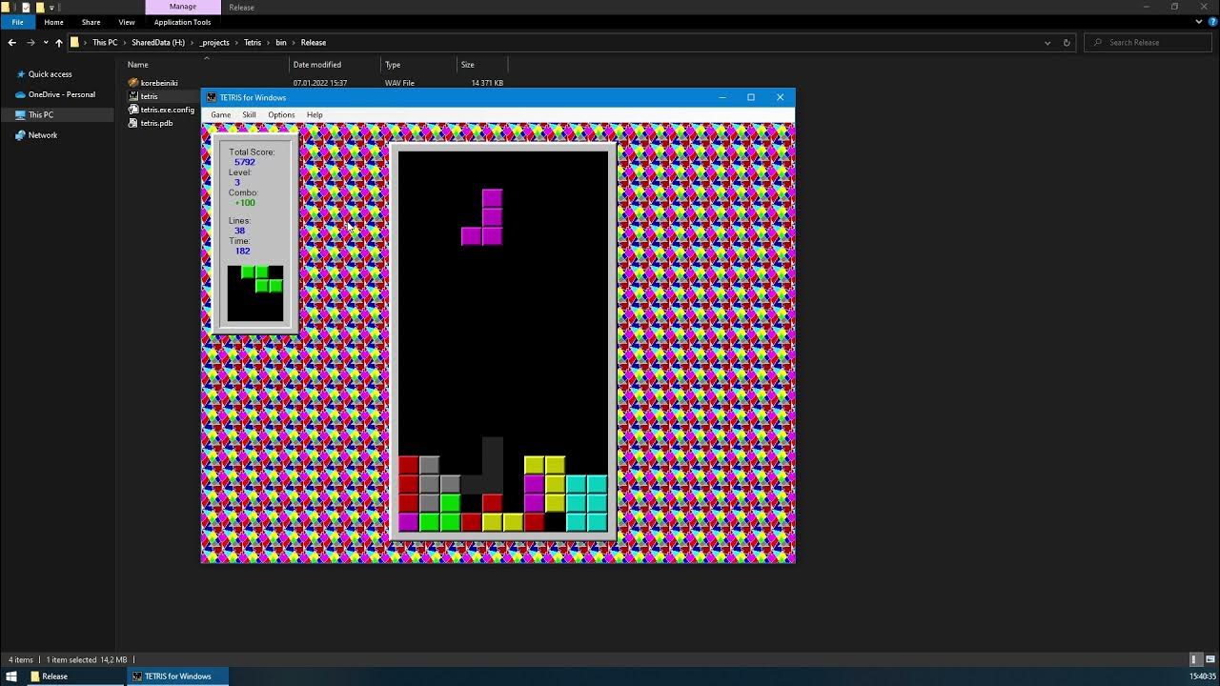Viewport: 1220px width, 686px height.
Task: Maximize the TETRIS for Windows window
Action: click(751, 97)
